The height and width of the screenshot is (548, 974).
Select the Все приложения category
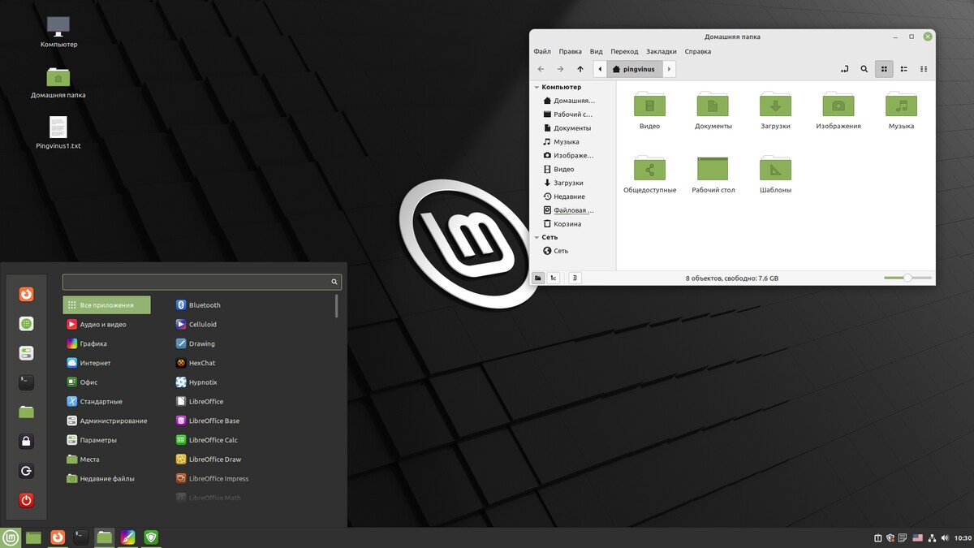click(x=106, y=305)
